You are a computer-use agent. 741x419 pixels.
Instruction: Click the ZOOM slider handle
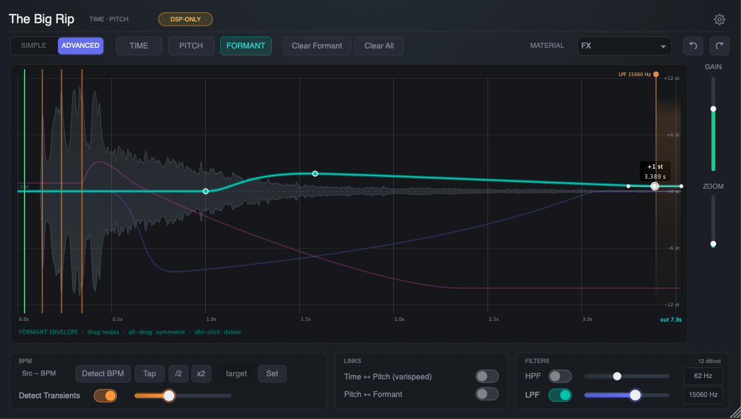click(713, 244)
